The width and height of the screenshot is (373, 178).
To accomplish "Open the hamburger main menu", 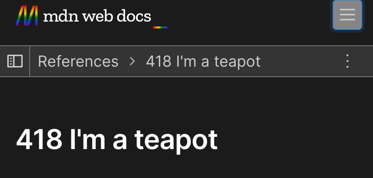I will tap(347, 15).
